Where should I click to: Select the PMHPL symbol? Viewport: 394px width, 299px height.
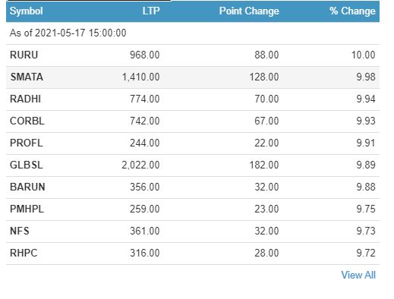(x=27, y=209)
